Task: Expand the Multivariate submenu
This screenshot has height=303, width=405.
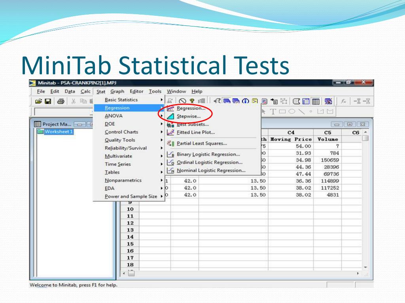Action: [x=129, y=156]
